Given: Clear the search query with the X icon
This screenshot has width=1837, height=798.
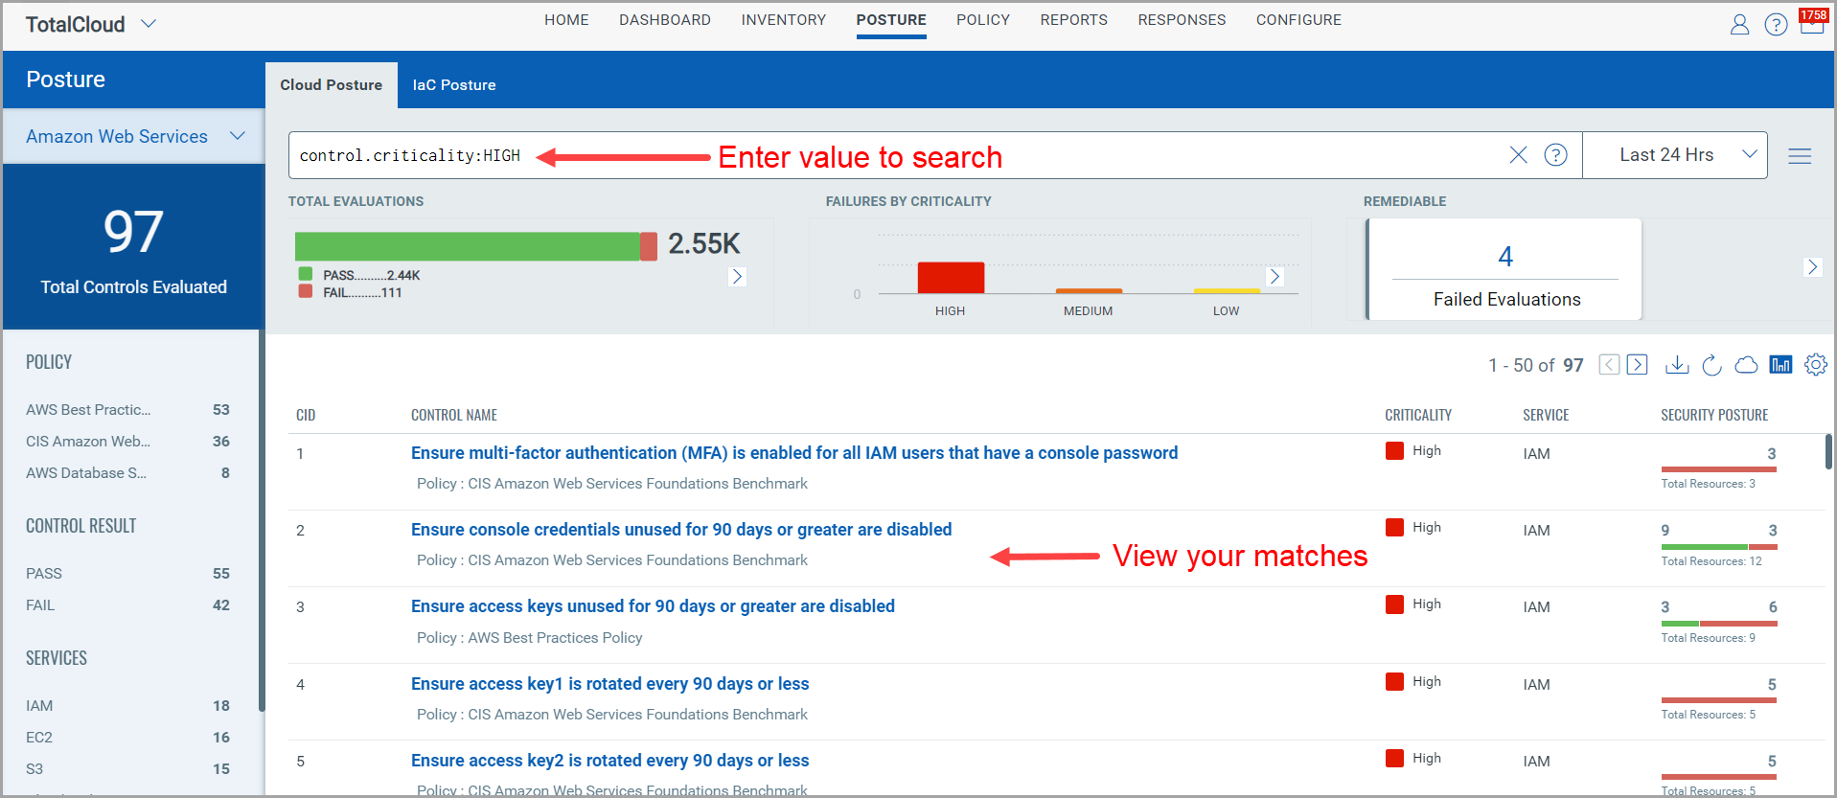Looking at the screenshot, I should coord(1518,154).
